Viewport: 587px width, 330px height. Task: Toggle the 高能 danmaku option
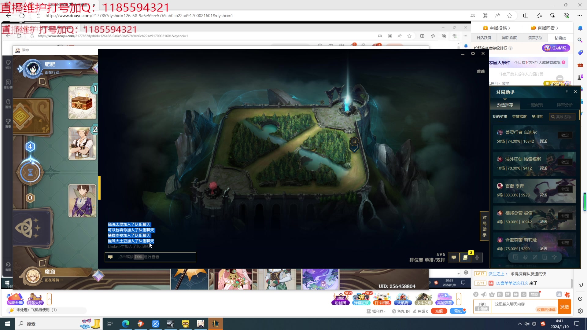tap(534, 294)
